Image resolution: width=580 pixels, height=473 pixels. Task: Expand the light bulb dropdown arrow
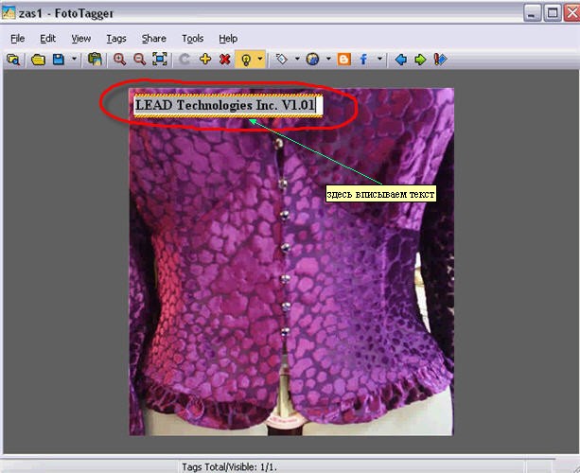coord(260,59)
